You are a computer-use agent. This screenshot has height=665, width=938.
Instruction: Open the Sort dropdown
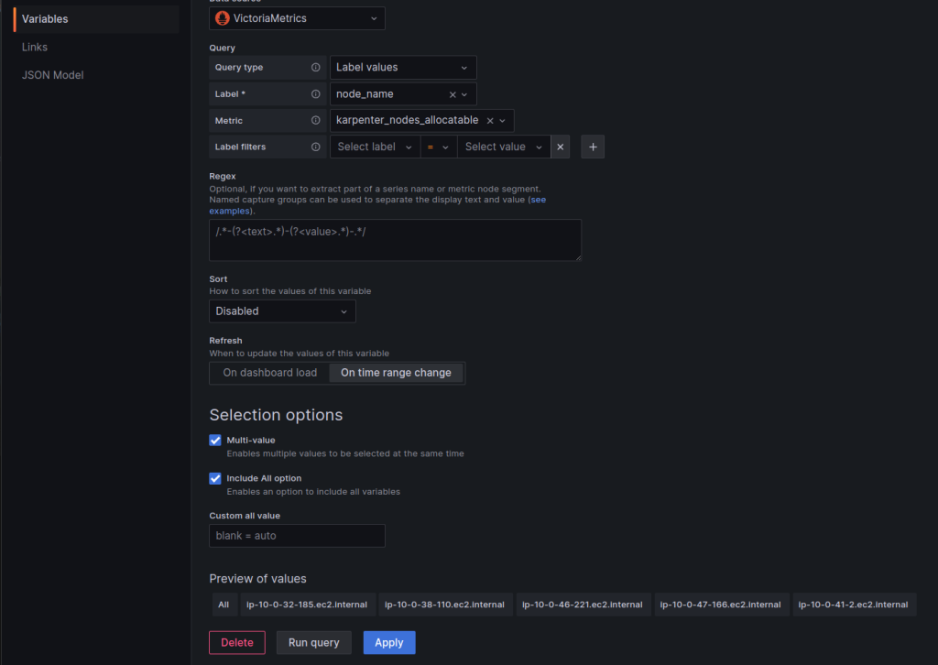pos(281,311)
